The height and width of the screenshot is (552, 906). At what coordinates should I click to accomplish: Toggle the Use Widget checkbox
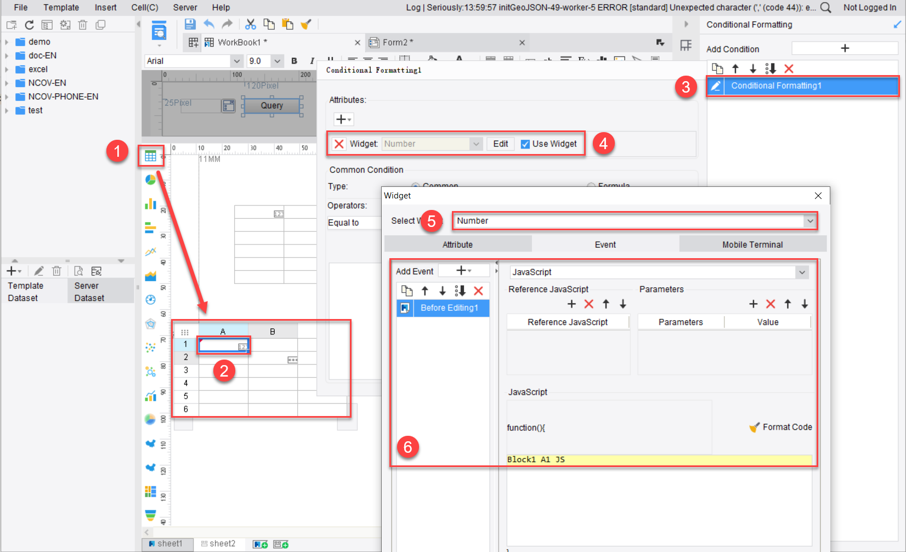525,144
